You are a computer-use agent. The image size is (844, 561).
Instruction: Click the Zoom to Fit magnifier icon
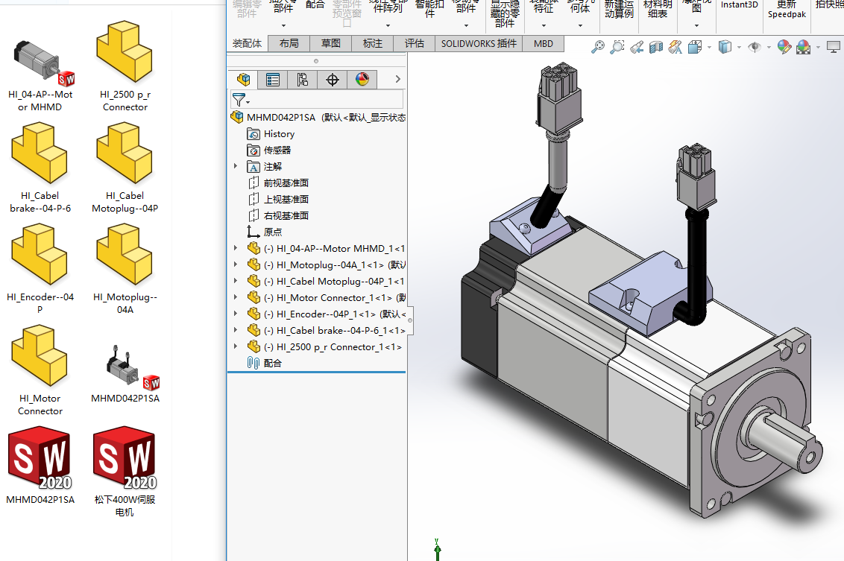pyautogui.click(x=597, y=47)
